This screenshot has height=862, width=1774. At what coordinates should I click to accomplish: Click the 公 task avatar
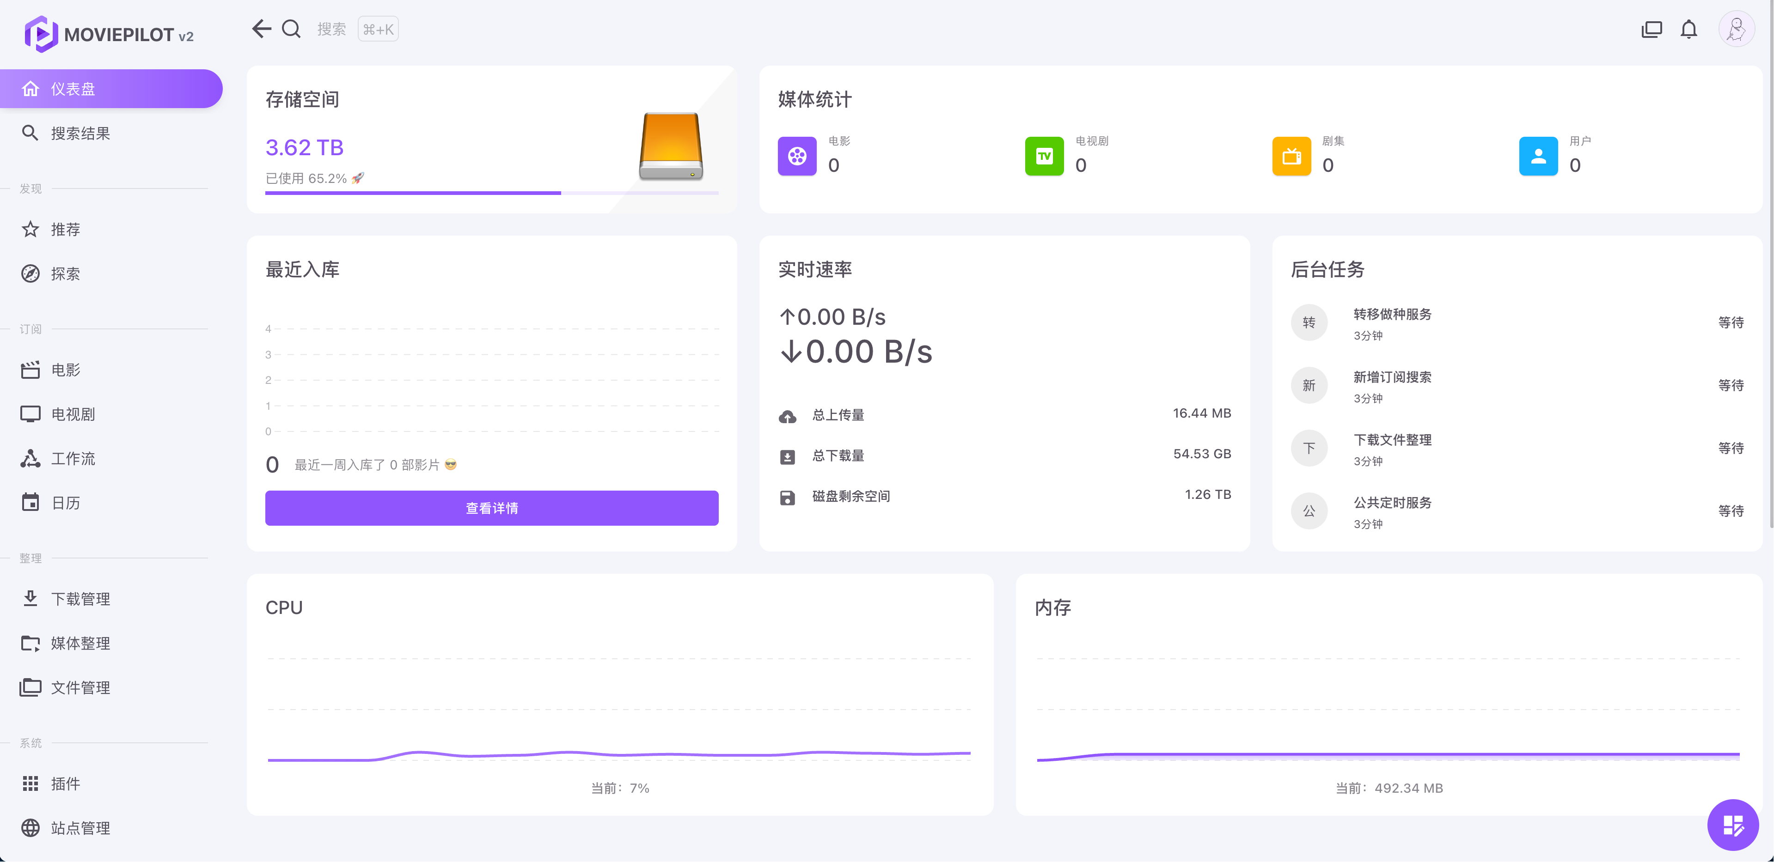[x=1309, y=511]
